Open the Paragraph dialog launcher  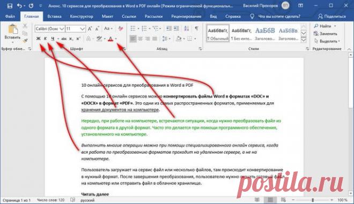pos(200,49)
